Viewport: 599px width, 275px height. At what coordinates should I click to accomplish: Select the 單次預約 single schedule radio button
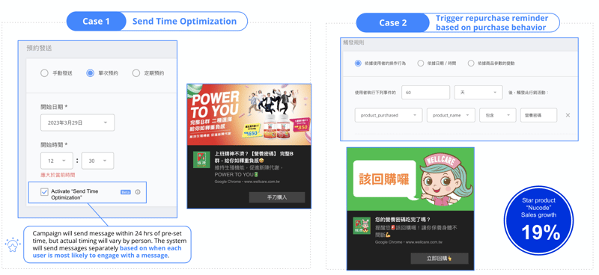point(90,73)
